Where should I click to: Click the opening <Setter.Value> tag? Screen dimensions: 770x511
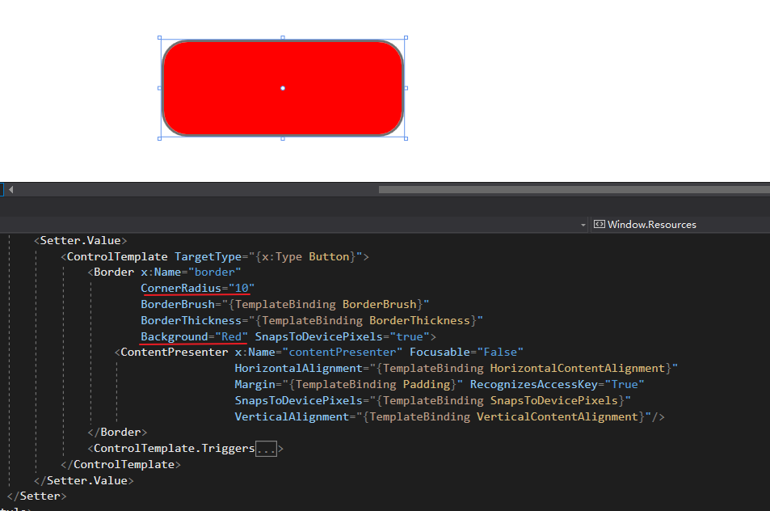(x=81, y=240)
